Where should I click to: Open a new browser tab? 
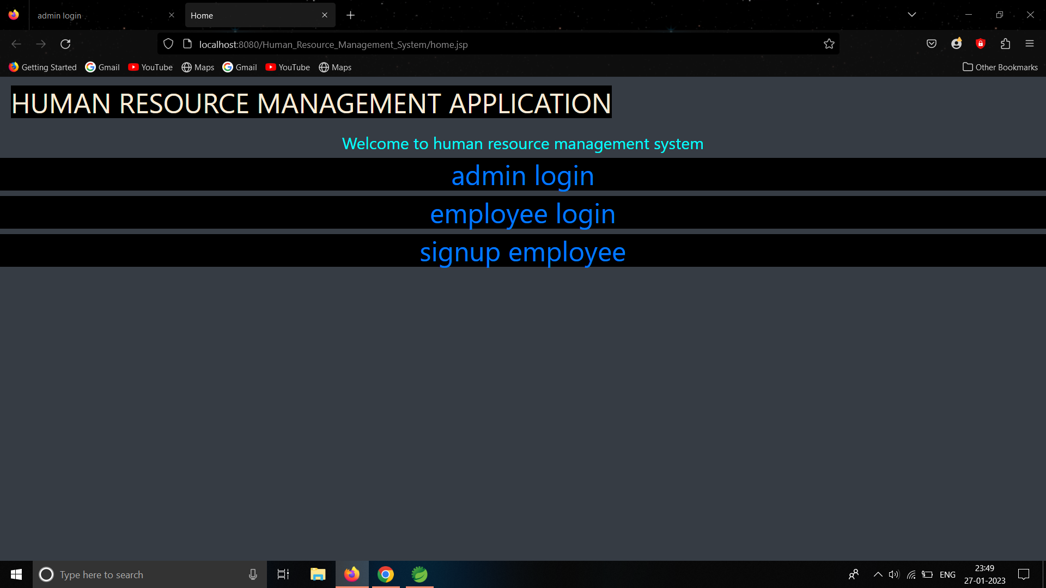(350, 15)
